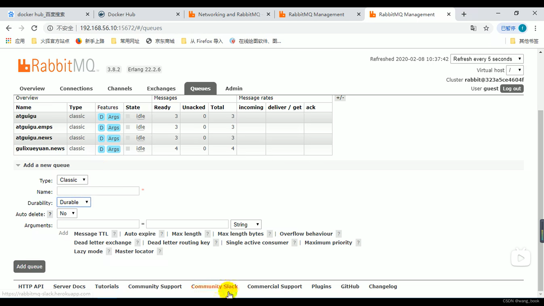
Task: Open the apps grid shortcut in bookmarks bar
Action: coord(8,41)
